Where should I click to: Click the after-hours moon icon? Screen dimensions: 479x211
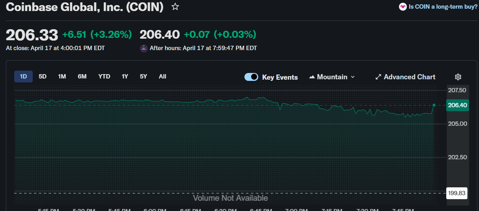pos(144,48)
